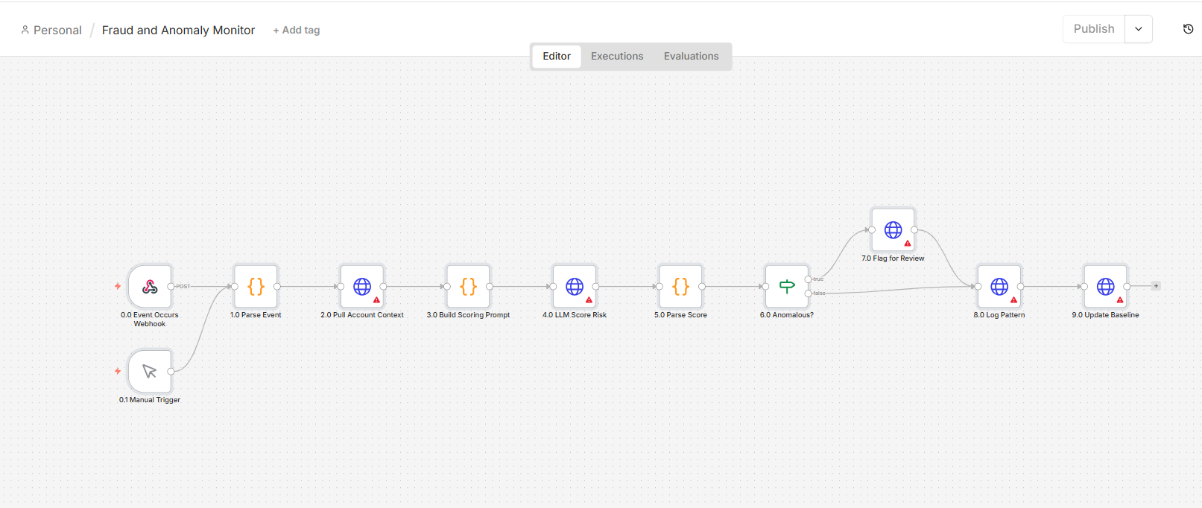Click the + Add tag link
This screenshot has width=1202, height=508.
pyautogui.click(x=297, y=31)
